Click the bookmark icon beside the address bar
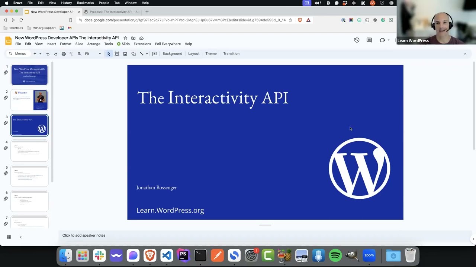 coord(70,20)
